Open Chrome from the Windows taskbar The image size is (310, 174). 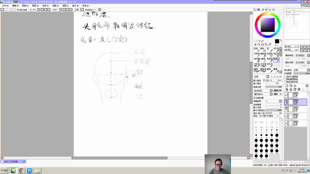tap(21, 171)
